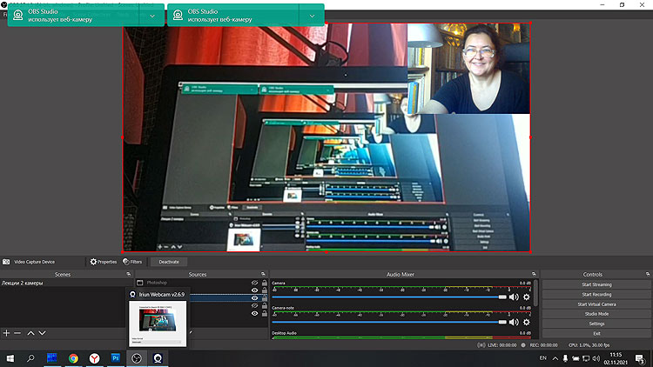Click the Iriun Webcam preview thumbnail
Viewport: 653px width, 367px height.
click(158, 321)
